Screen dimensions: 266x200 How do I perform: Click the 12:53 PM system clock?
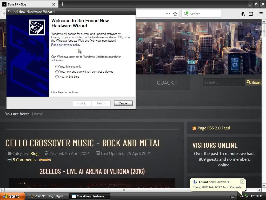(256, 196)
